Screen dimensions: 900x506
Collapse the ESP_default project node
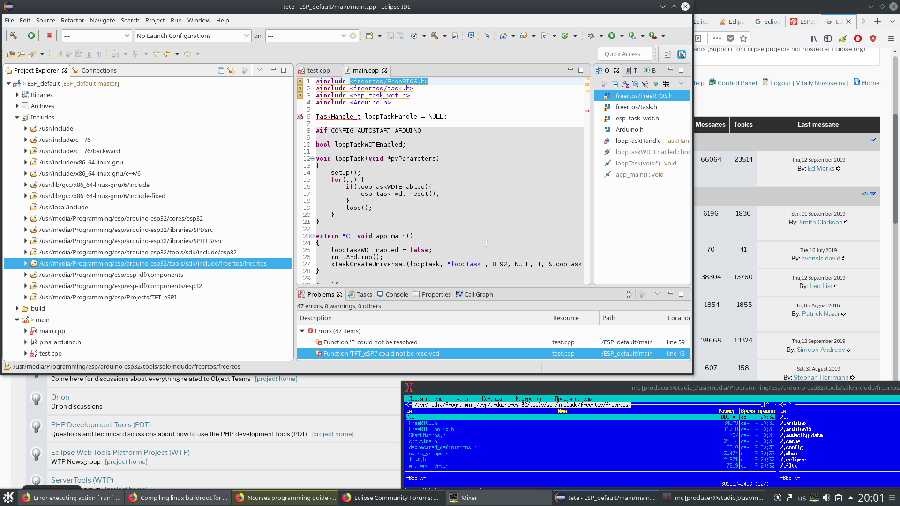pyautogui.click(x=8, y=83)
